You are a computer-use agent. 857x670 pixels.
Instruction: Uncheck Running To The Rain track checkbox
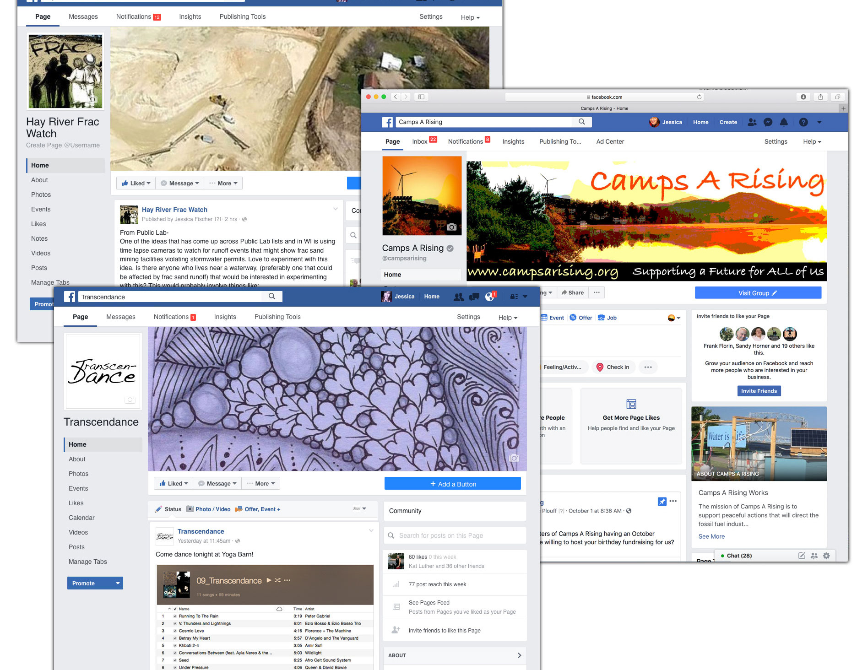point(175,616)
